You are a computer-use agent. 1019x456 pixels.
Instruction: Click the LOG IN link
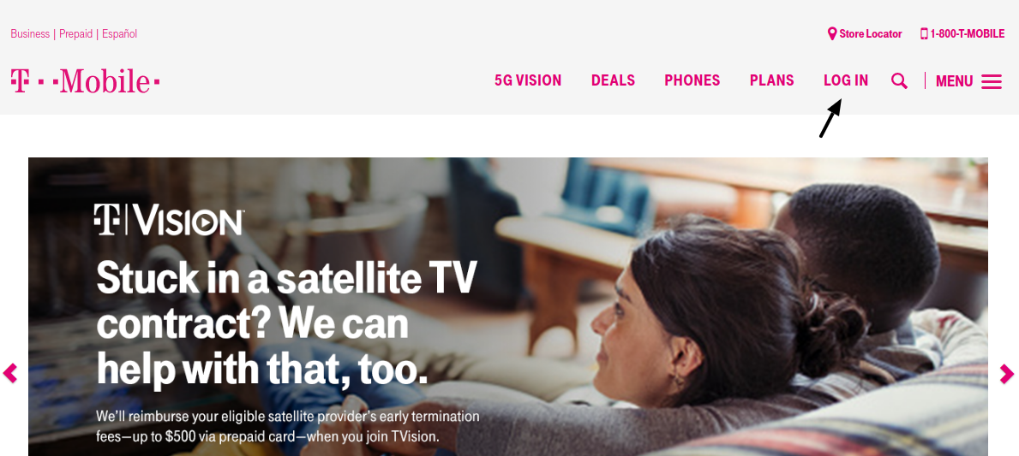pos(846,81)
